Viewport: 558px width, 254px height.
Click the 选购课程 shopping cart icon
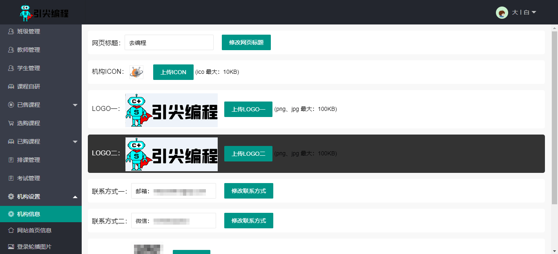point(11,123)
